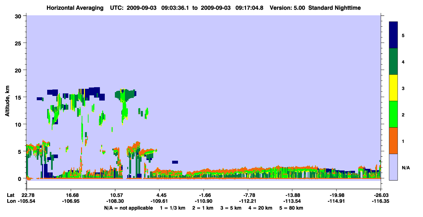Image resolution: width=423 pixels, height=217 pixels.
Task: Click the longitude value -113.54
Action: [292, 201]
